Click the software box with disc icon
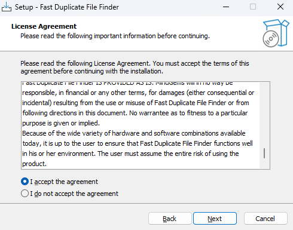The image size is (293, 230). [276, 33]
